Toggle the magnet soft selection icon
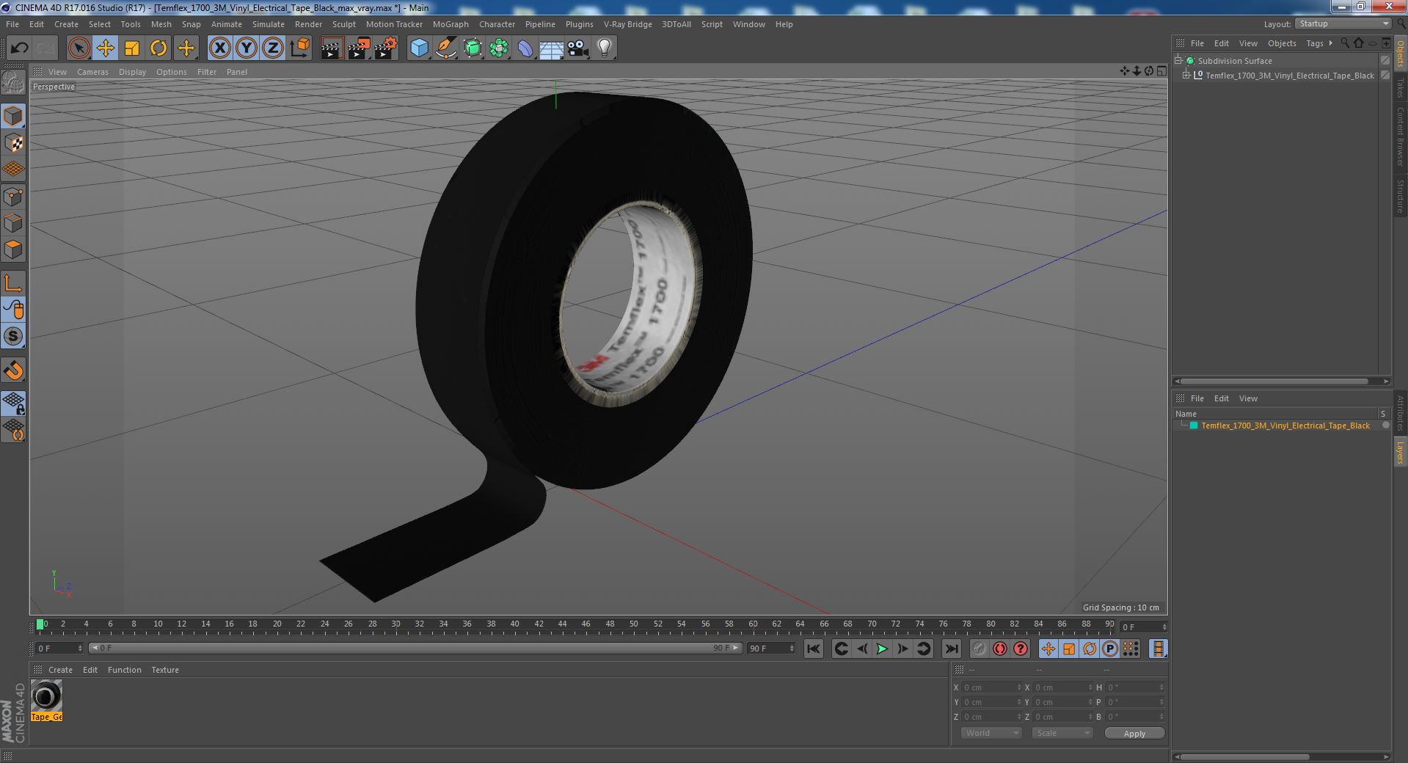The height and width of the screenshot is (763, 1408). coord(13,370)
